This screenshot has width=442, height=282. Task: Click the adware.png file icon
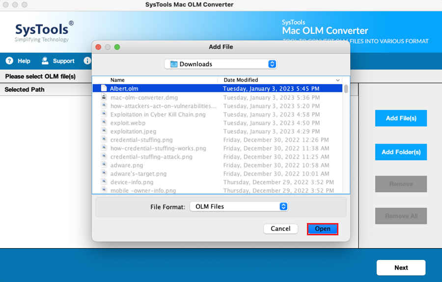104,165
